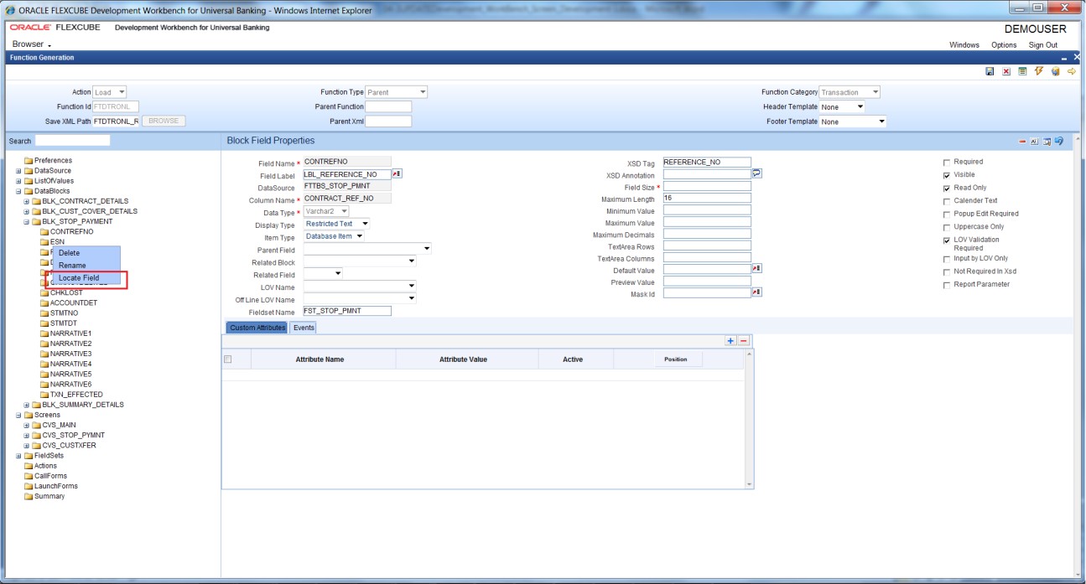Toggle the Required checkbox
The image size is (1086, 584).
947,162
